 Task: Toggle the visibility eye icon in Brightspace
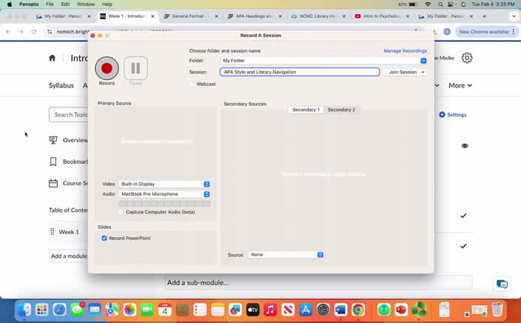[x=465, y=146]
